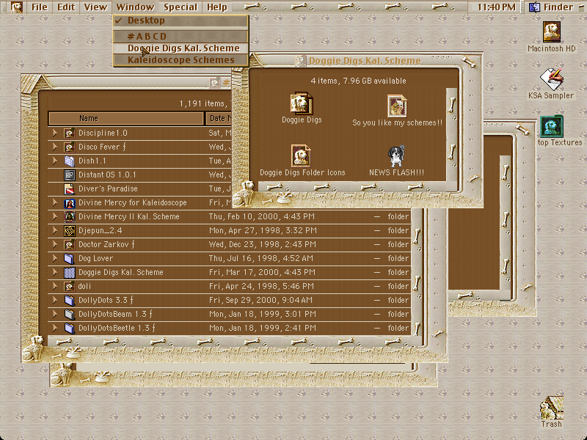The height and width of the screenshot is (440, 587).
Task: Click the date 'Mon, Apr 27, 1998, 3:32 PM'
Action: (x=263, y=230)
